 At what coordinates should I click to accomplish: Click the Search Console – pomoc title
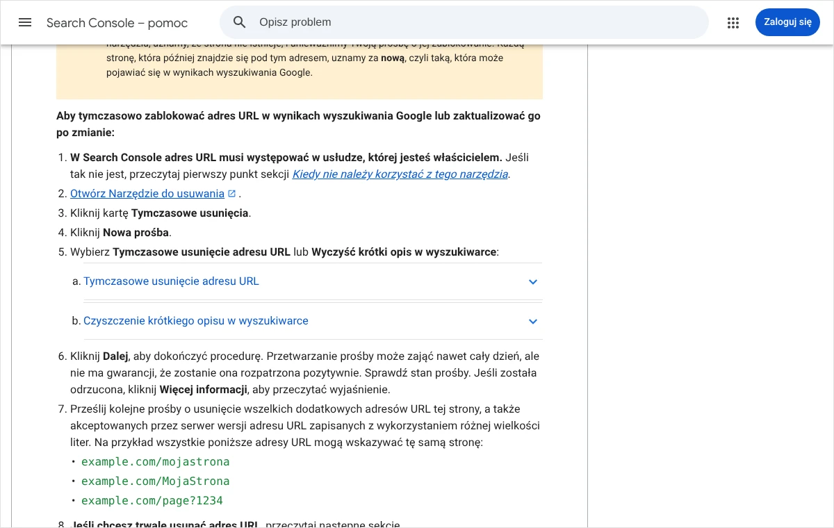(117, 23)
